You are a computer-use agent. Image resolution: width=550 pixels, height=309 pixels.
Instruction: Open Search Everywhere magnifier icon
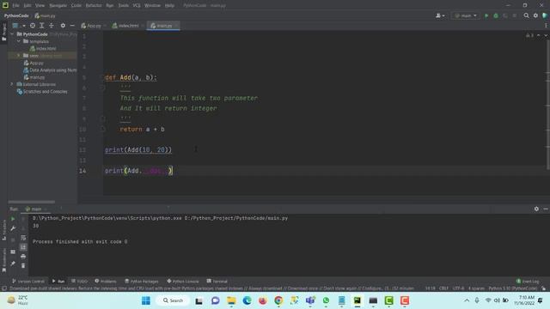tap(526, 15)
